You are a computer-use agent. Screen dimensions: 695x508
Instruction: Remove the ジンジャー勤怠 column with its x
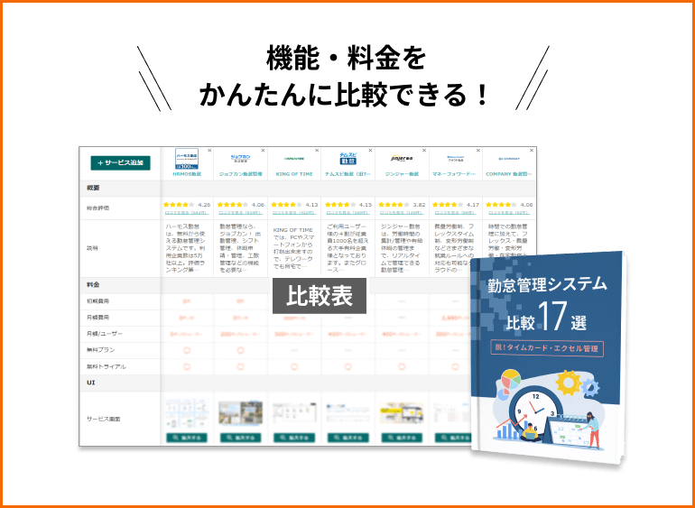click(x=424, y=151)
